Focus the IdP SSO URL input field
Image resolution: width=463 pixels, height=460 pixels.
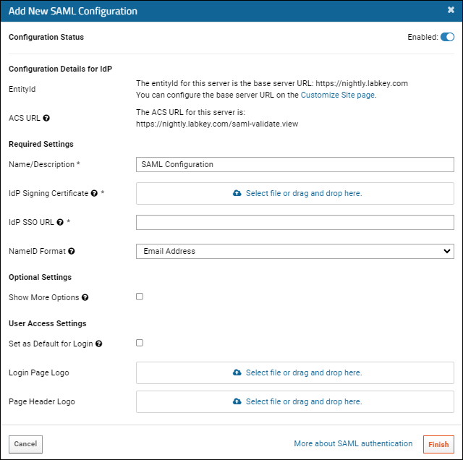(x=295, y=222)
